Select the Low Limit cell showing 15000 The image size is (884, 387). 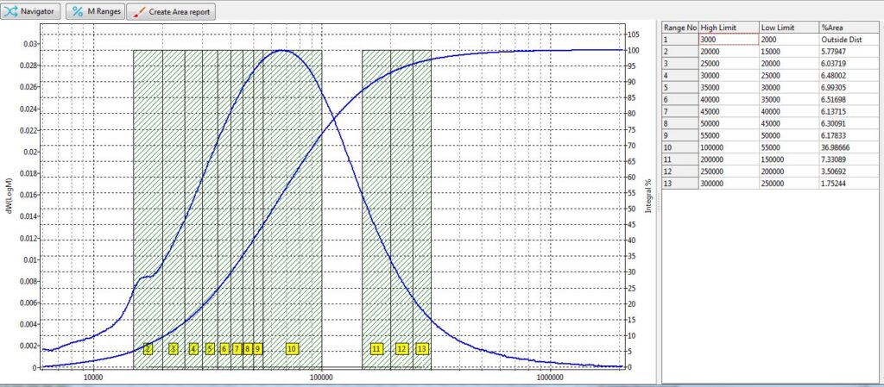tap(788, 52)
